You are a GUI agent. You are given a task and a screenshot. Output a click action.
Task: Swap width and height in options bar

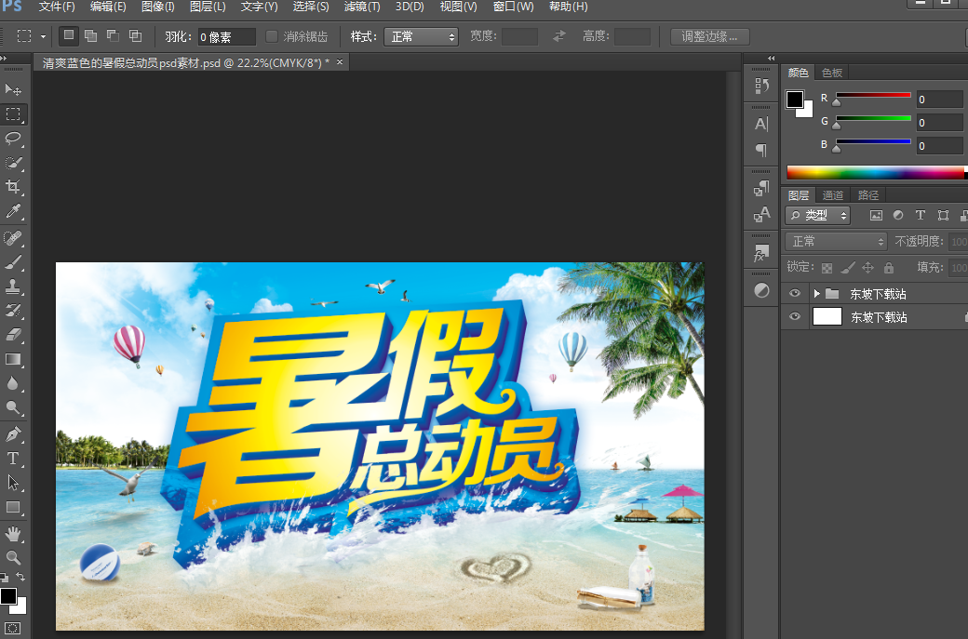[558, 36]
